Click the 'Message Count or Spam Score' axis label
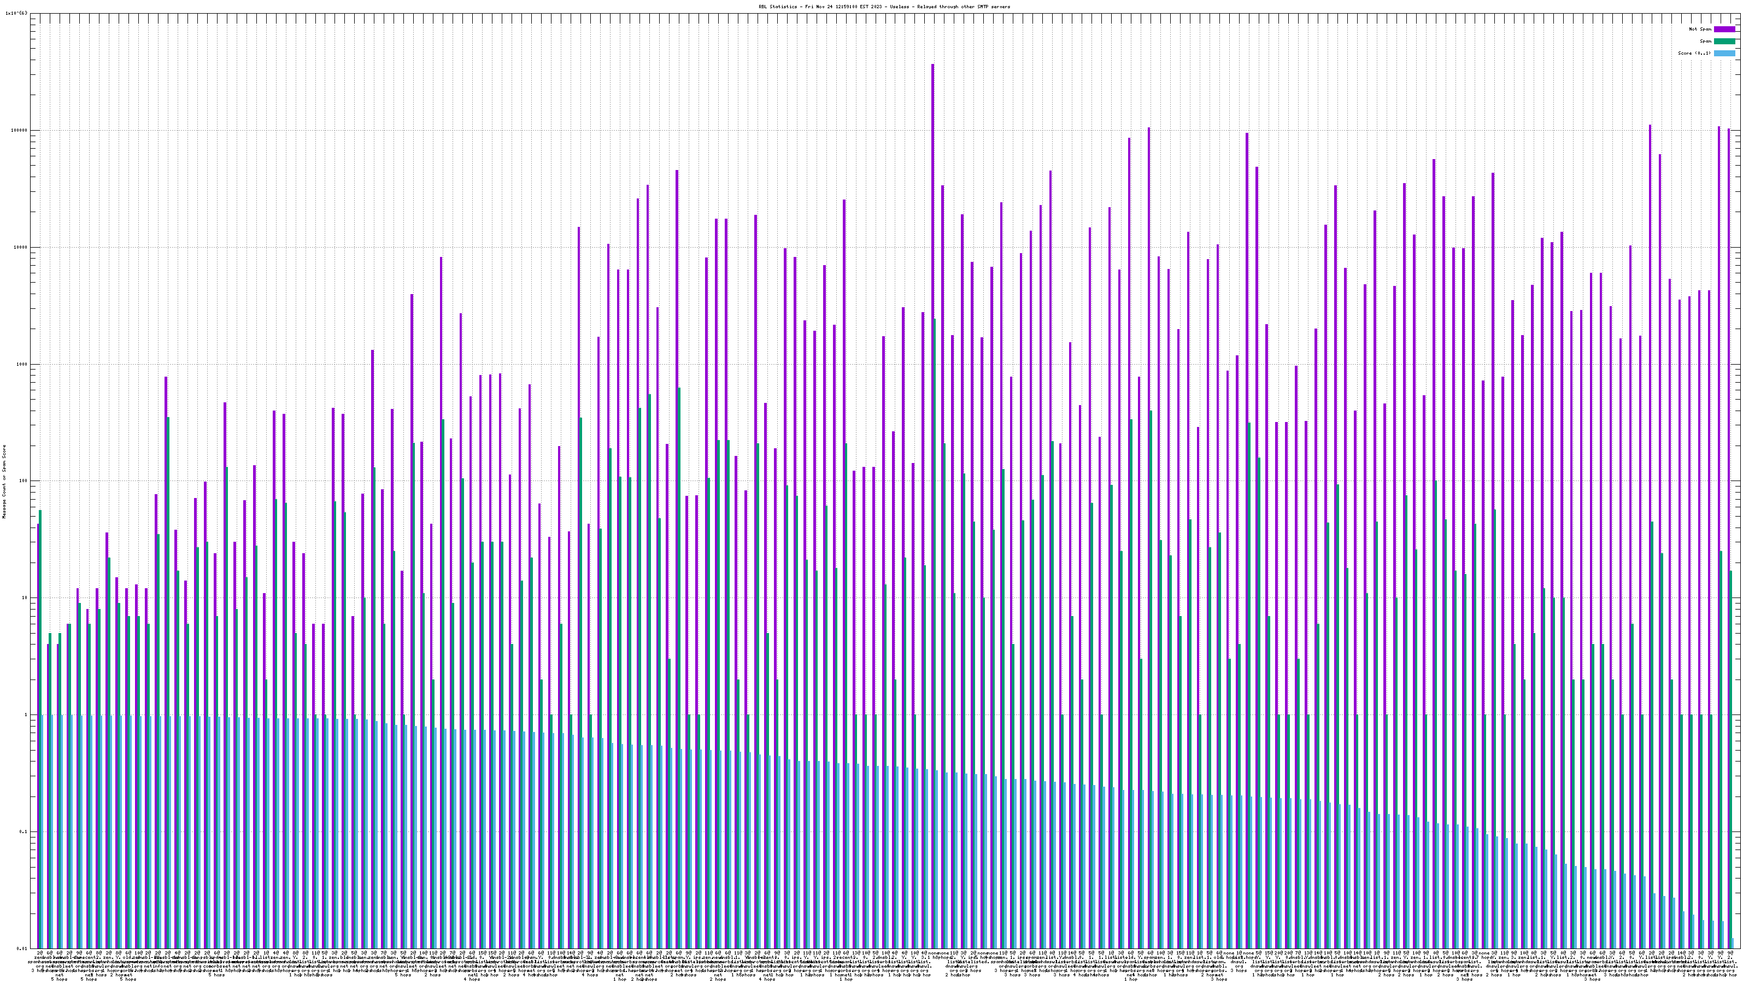The image size is (1749, 984). tap(4, 482)
